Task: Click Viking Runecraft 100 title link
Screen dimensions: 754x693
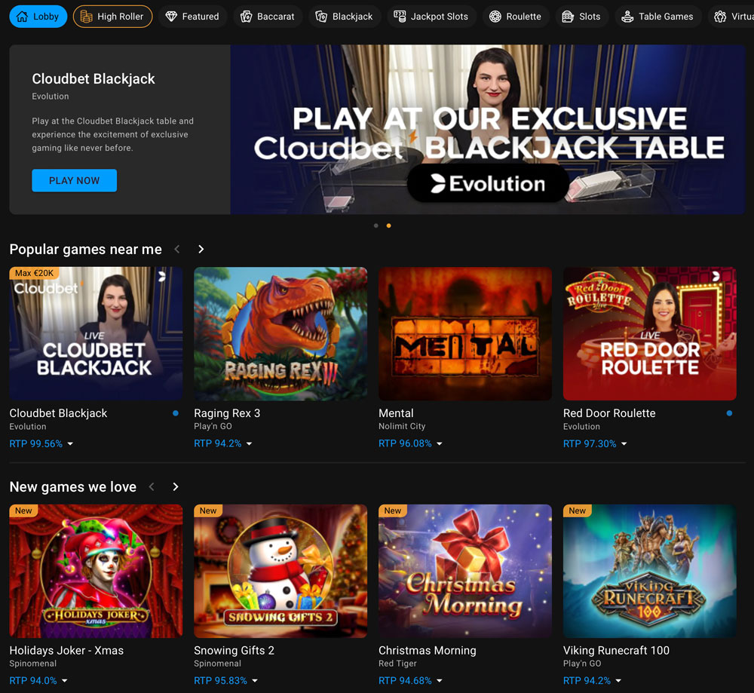Action: point(617,650)
